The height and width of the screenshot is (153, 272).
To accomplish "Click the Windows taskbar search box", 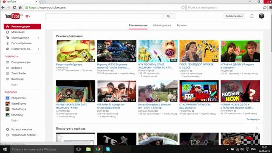I will point(42,149).
